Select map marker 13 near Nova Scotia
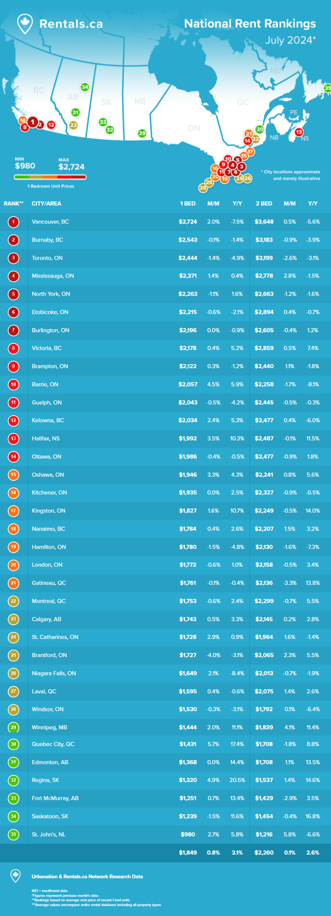This screenshot has height=916, width=331. [x=299, y=132]
